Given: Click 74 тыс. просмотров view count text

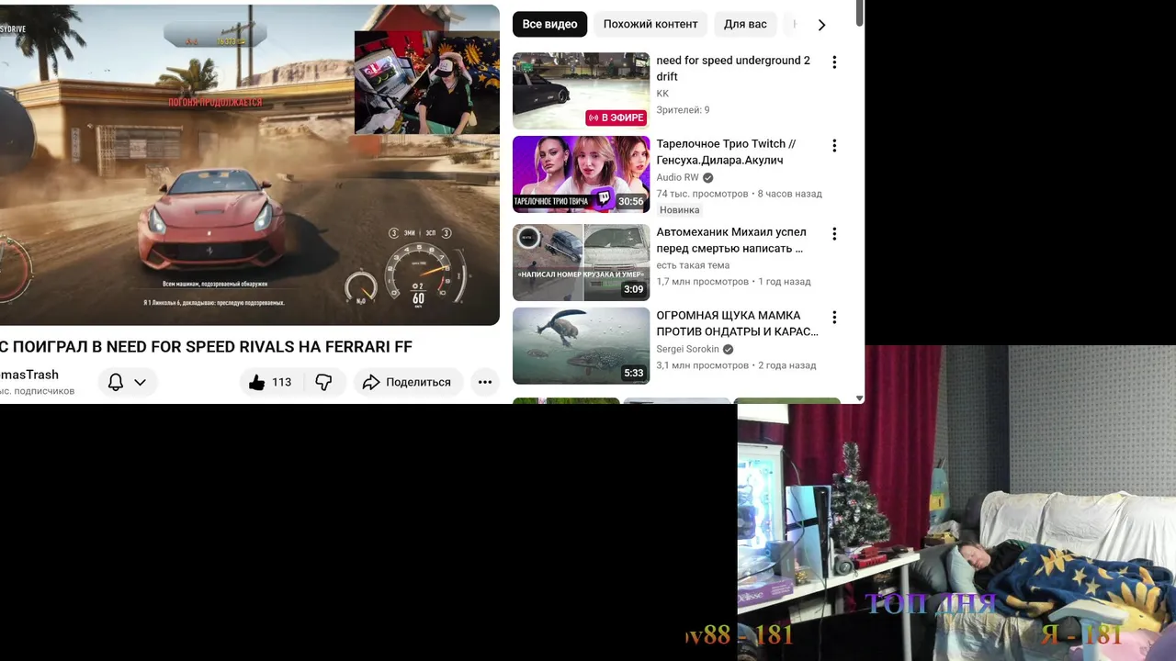Looking at the screenshot, I should (x=702, y=194).
